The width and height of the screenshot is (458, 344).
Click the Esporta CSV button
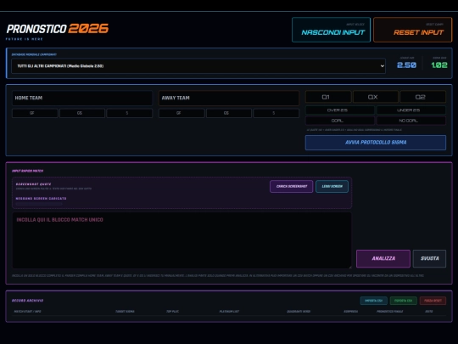pos(403,301)
